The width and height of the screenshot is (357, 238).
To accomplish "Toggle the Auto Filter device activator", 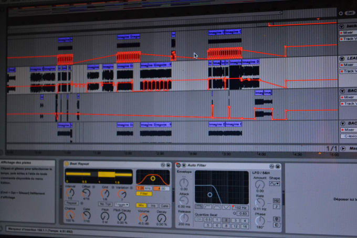I will tap(178, 165).
